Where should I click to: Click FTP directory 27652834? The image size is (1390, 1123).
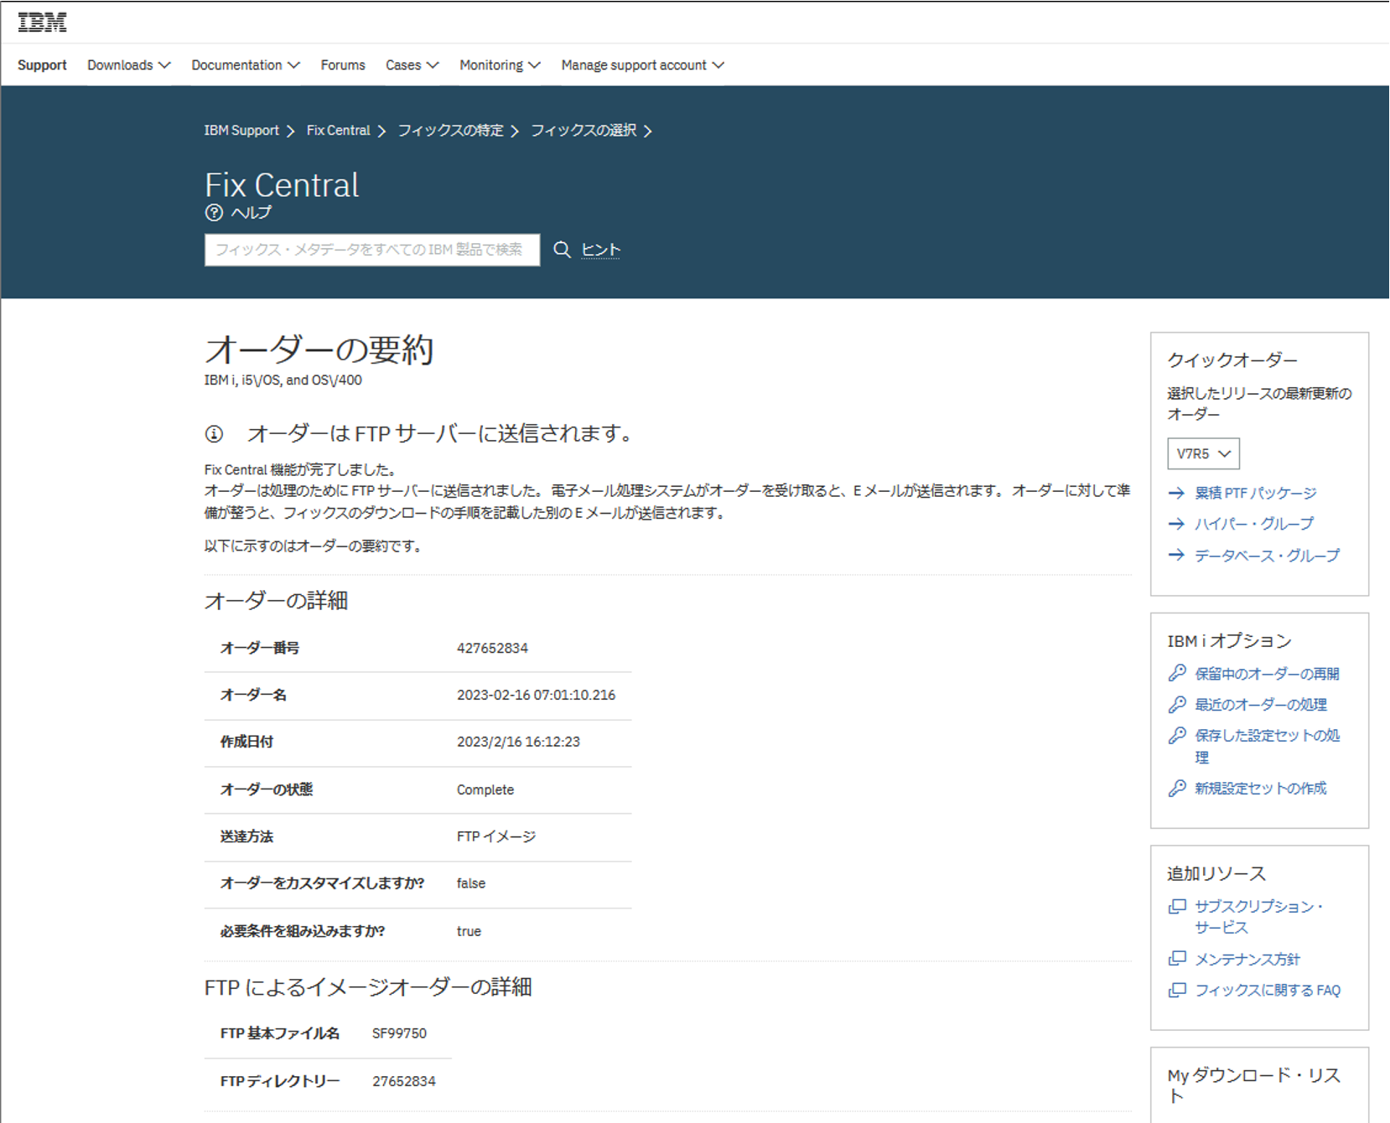(404, 1081)
